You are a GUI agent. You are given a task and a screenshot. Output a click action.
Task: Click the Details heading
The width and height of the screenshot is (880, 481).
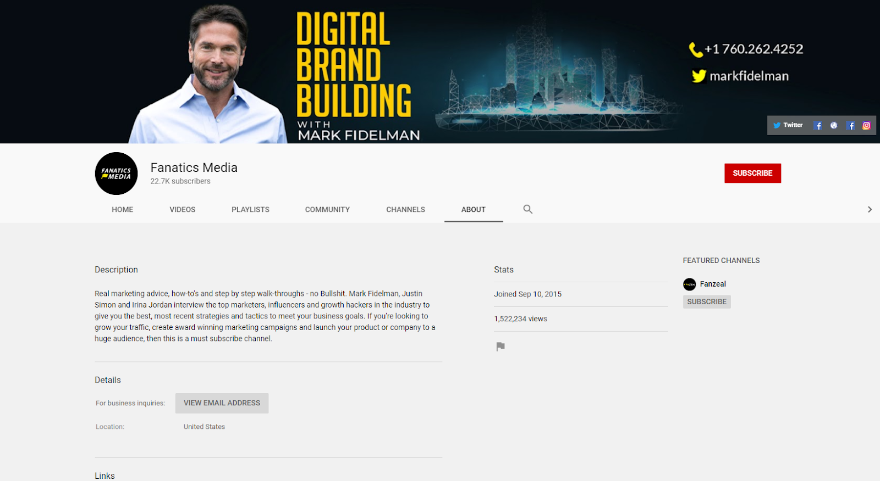(108, 380)
